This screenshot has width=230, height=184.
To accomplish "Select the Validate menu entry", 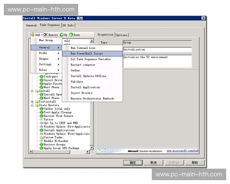I will click(92, 82).
